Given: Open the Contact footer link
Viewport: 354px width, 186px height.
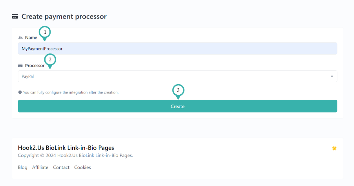Looking at the screenshot, I should pos(61,168).
